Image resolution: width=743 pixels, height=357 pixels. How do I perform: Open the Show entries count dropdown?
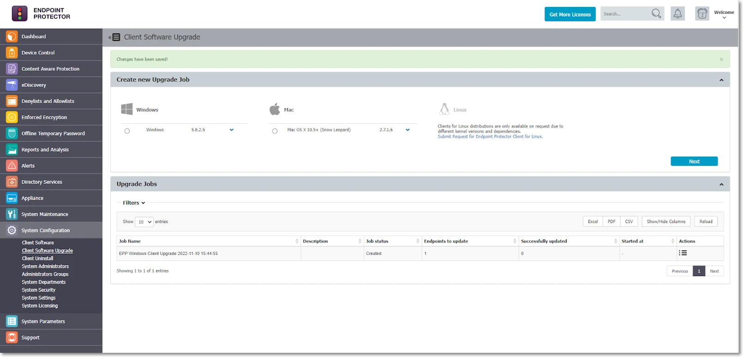pos(144,222)
